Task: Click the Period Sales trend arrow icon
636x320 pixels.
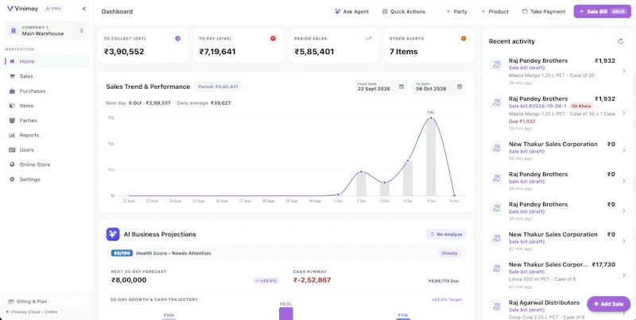Action: tap(368, 38)
